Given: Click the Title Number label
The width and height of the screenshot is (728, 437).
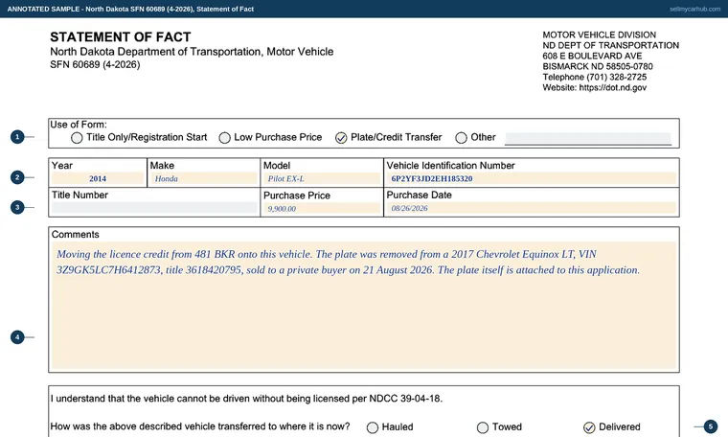Looking at the screenshot, I should pos(80,195).
